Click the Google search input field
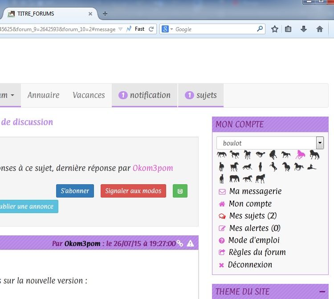 coord(214,29)
